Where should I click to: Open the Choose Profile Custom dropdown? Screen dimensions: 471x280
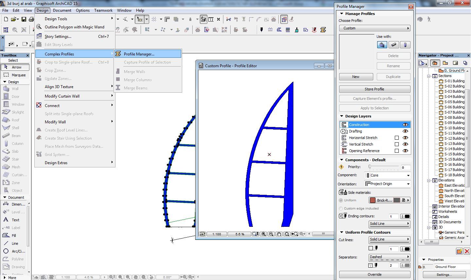point(375,28)
